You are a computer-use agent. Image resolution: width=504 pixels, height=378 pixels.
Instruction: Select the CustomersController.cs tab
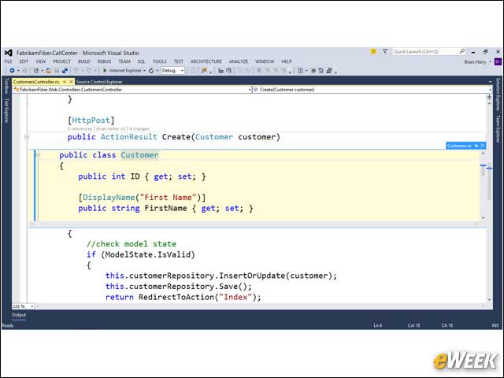pyautogui.click(x=36, y=82)
